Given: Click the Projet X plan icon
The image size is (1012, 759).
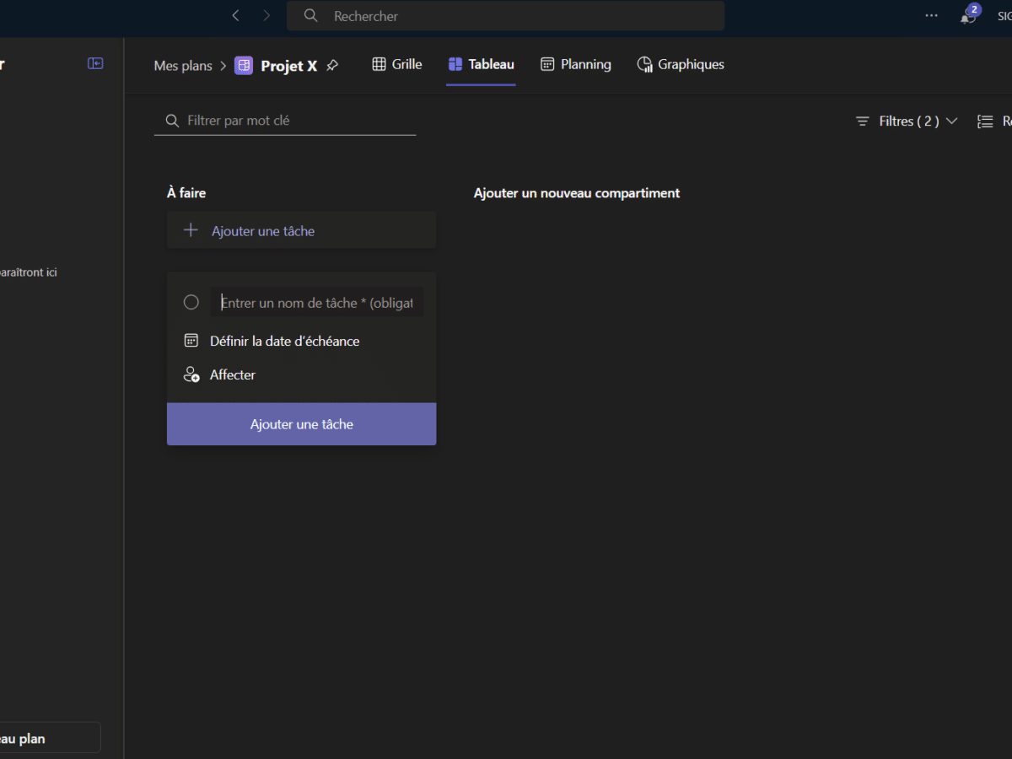Looking at the screenshot, I should pos(244,65).
